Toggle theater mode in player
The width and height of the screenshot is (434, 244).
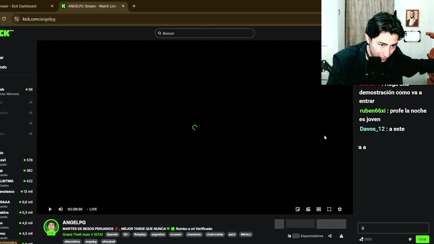point(319,209)
